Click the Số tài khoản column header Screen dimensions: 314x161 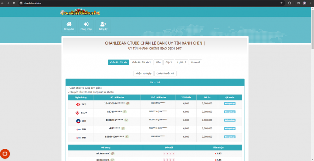tap(117, 97)
